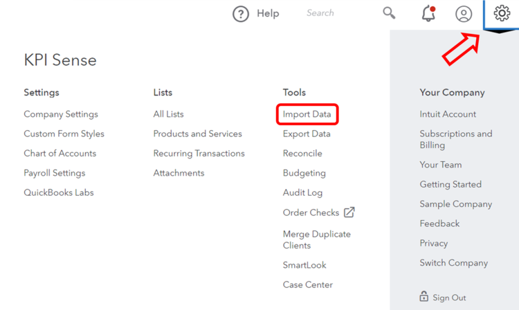Click the magnifying glass search icon
The image size is (519, 310).
[389, 13]
